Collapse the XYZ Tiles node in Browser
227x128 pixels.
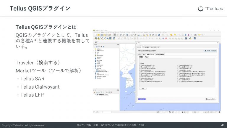coord(94,68)
